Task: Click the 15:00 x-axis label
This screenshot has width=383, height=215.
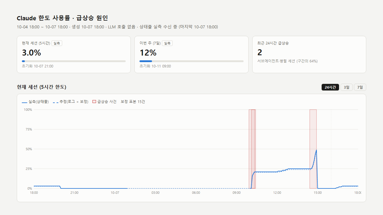Action: click(317, 193)
